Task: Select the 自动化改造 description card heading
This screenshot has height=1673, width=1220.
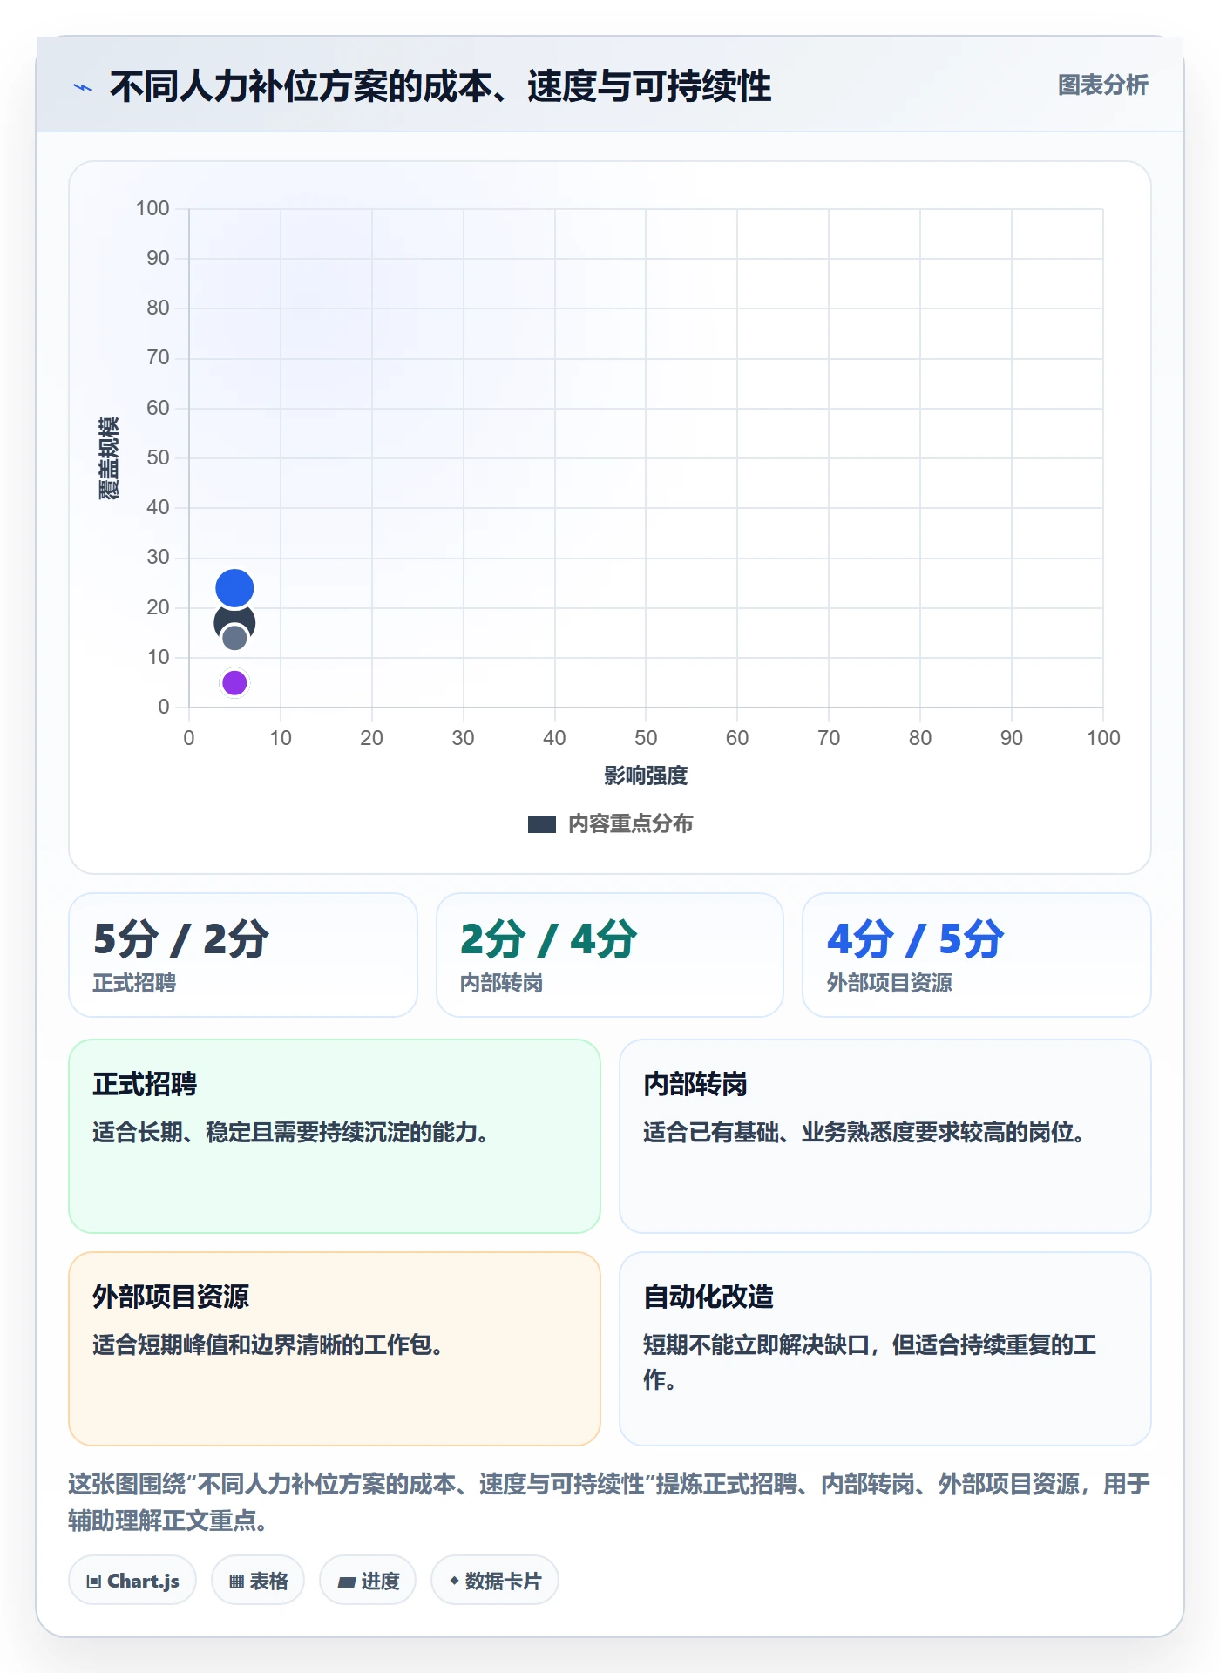Action: pos(708,1297)
